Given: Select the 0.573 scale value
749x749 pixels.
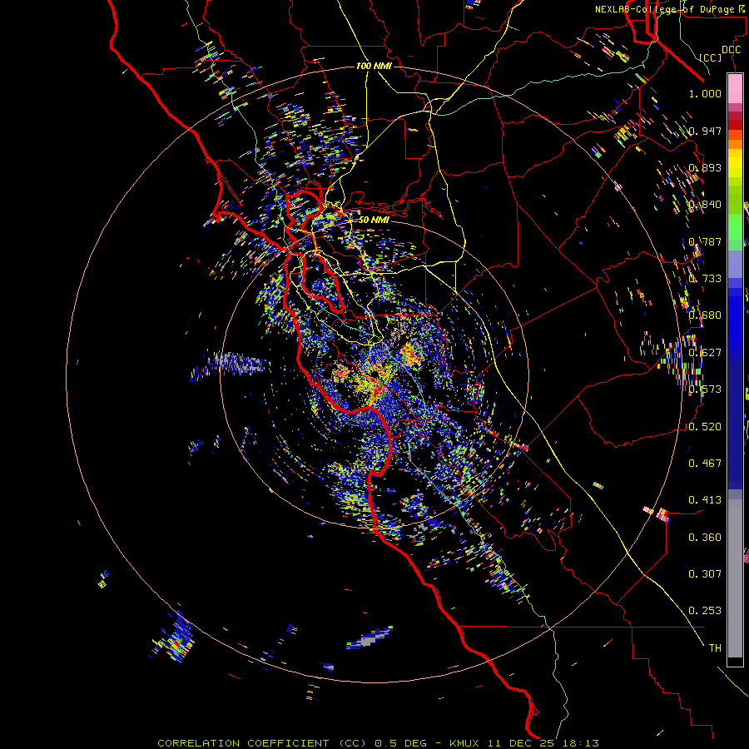Looking at the screenshot, I should click(x=705, y=389).
